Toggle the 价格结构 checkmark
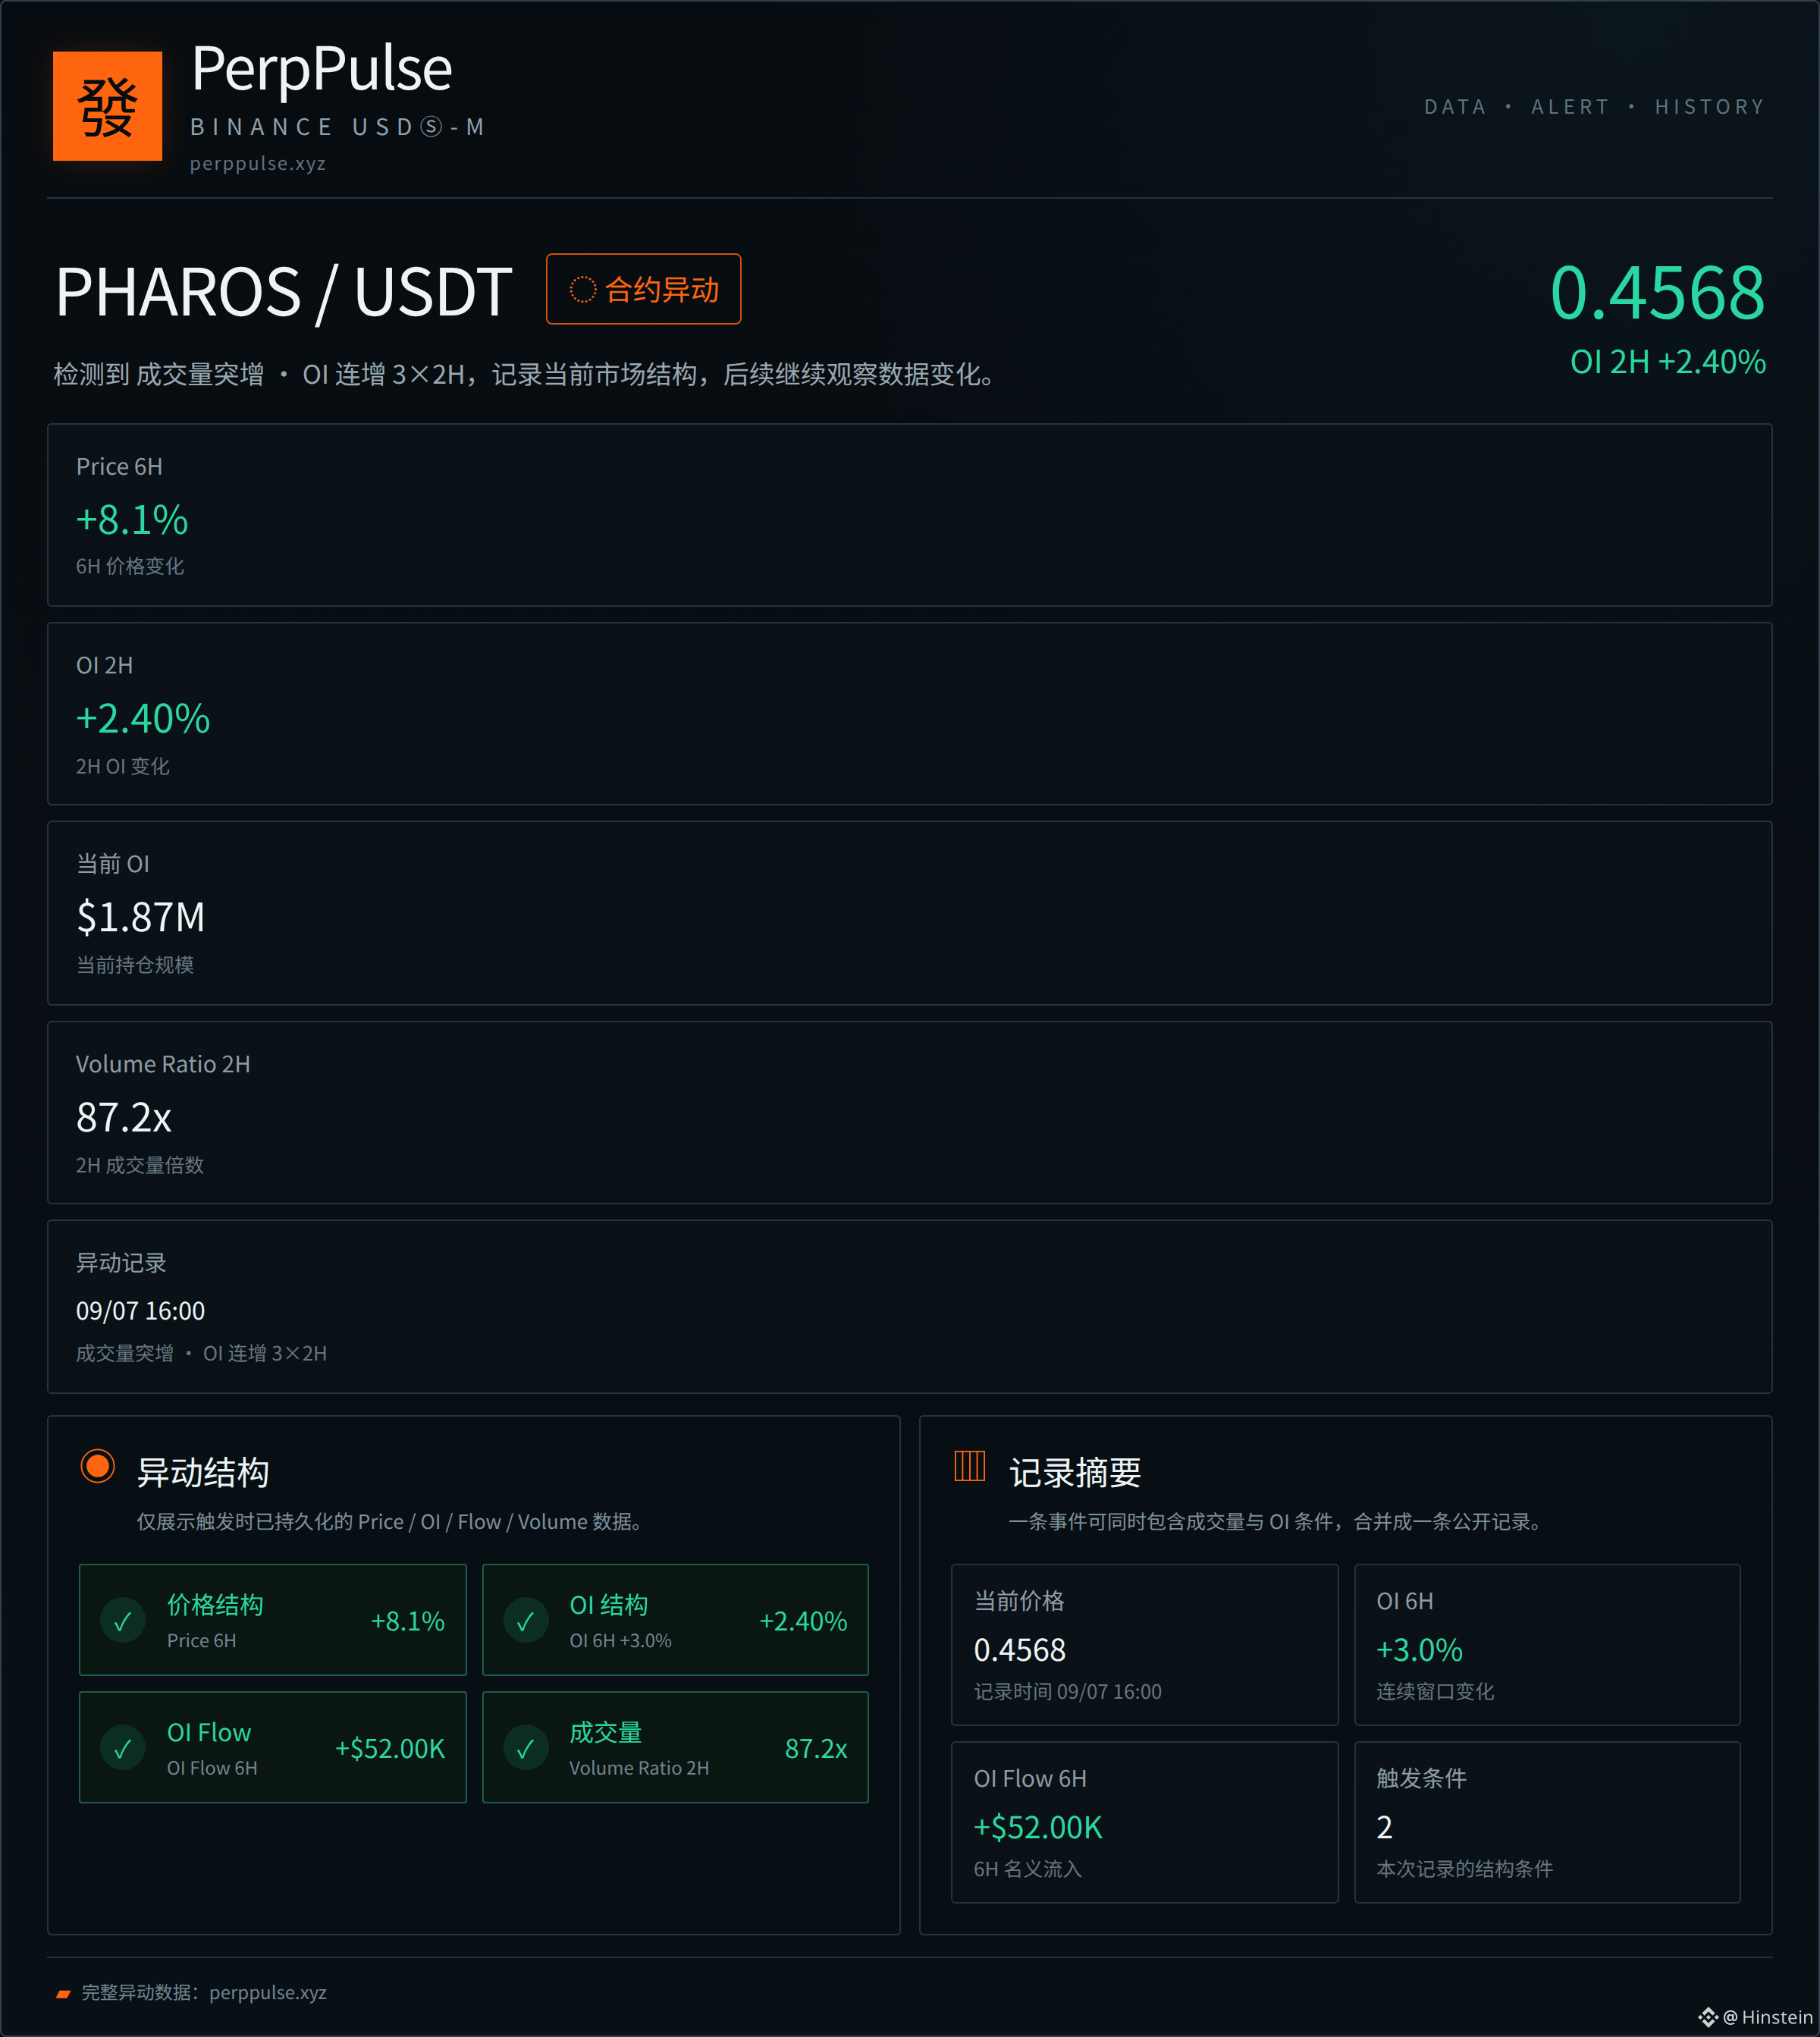This screenshot has width=1820, height=2037. click(123, 1621)
